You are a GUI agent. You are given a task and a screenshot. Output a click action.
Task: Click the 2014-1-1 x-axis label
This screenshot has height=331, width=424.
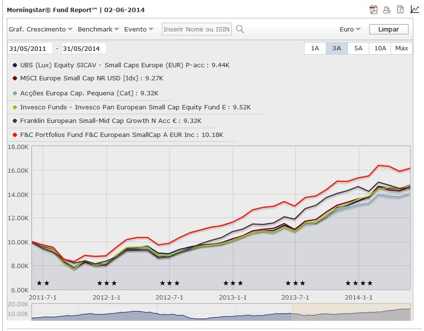(359, 298)
